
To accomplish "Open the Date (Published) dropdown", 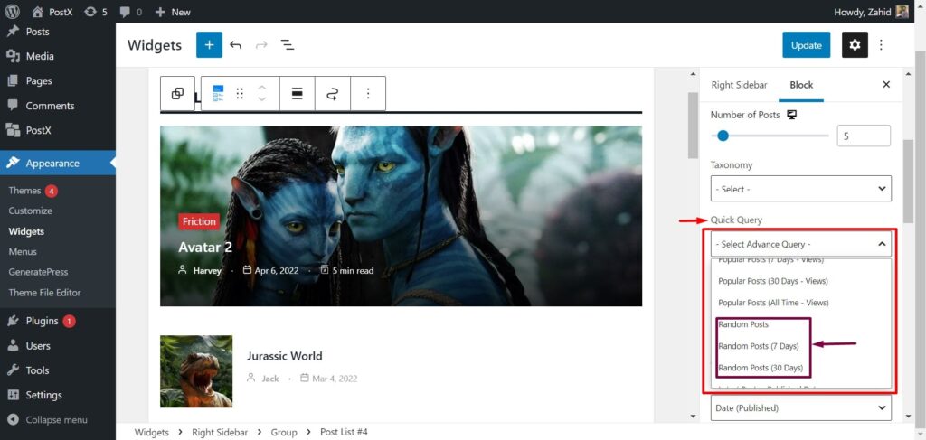I will pyautogui.click(x=801, y=407).
